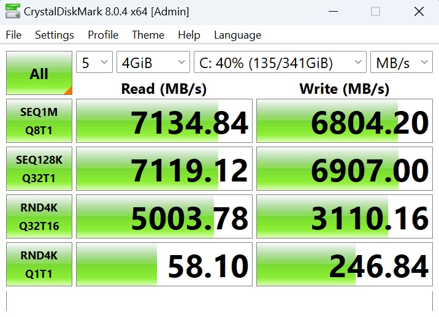The image size is (439, 317).
Task: Start the SEQ1M Q8T1 test
Action: click(39, 121)
